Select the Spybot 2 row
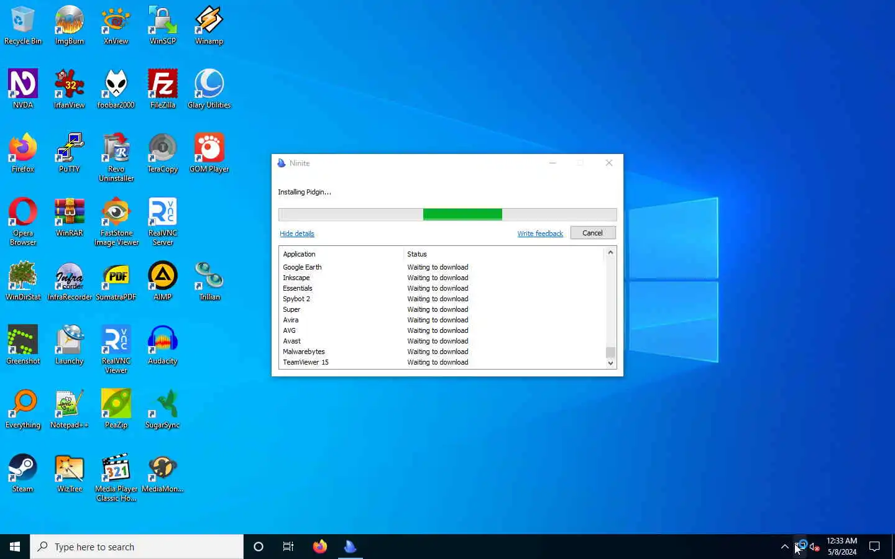Screen dimensions: 895x559 tap(441, 299)
